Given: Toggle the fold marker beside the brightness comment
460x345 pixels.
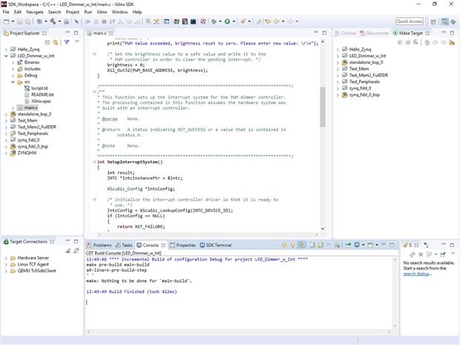Looking at the screenshot, I should click(x=96, y=53).
